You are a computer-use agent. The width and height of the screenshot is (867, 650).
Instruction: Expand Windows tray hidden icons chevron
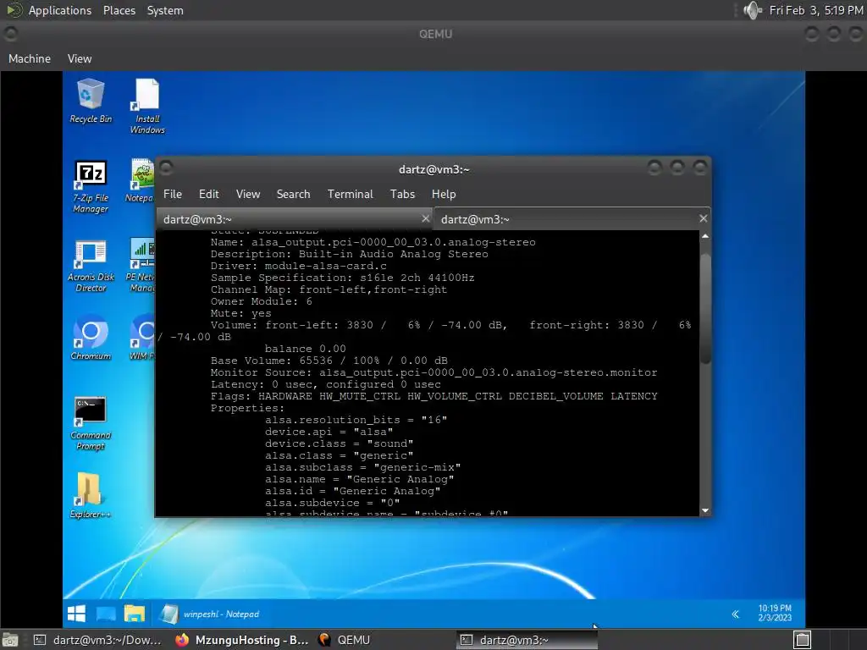click(x=736, y=614)
